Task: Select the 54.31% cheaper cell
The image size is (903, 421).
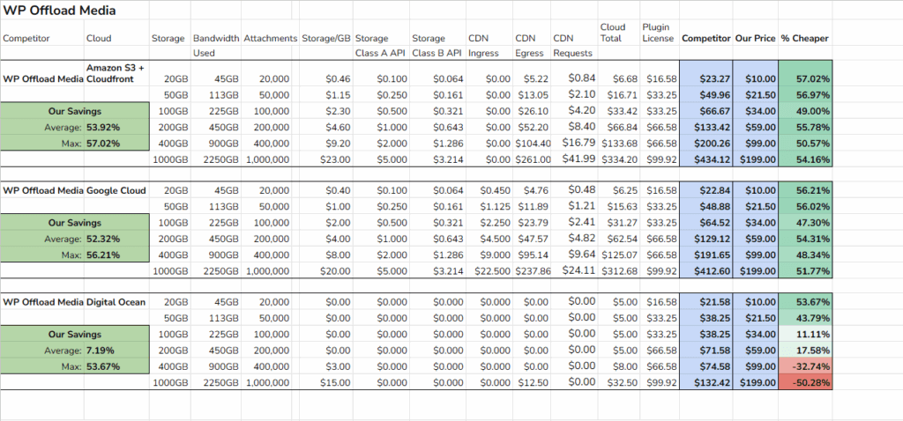Action: click(x=805, y=239)
